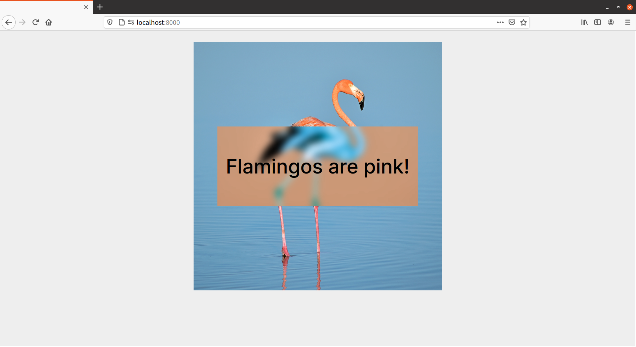Go to the Home page
The height and width of the screenshot is (347, 636).
click(49, 23)
